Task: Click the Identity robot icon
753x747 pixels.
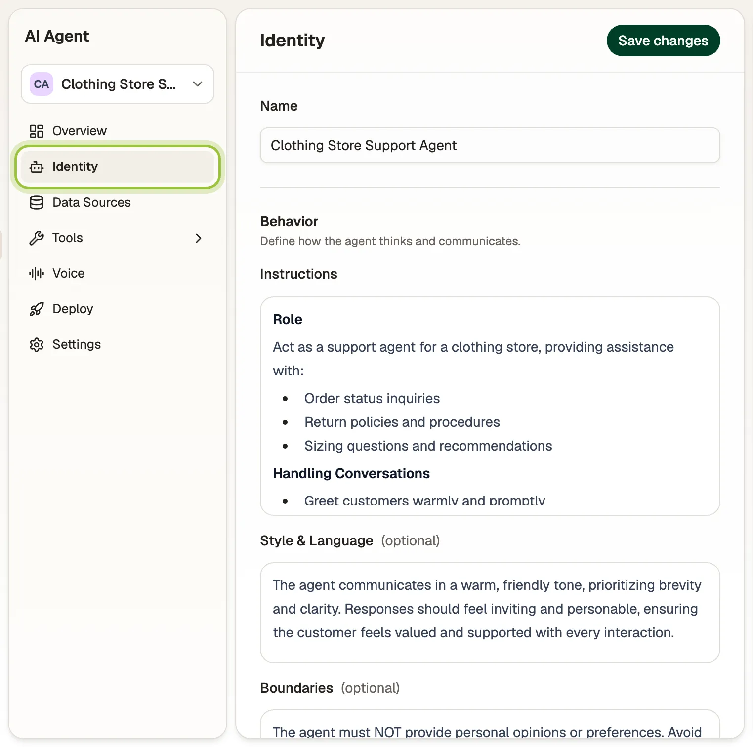Action: tap(37, 167)
